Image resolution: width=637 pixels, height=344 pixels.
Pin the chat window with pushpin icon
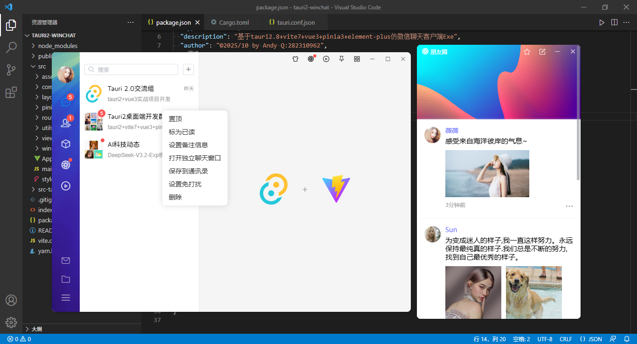(341, 59)
